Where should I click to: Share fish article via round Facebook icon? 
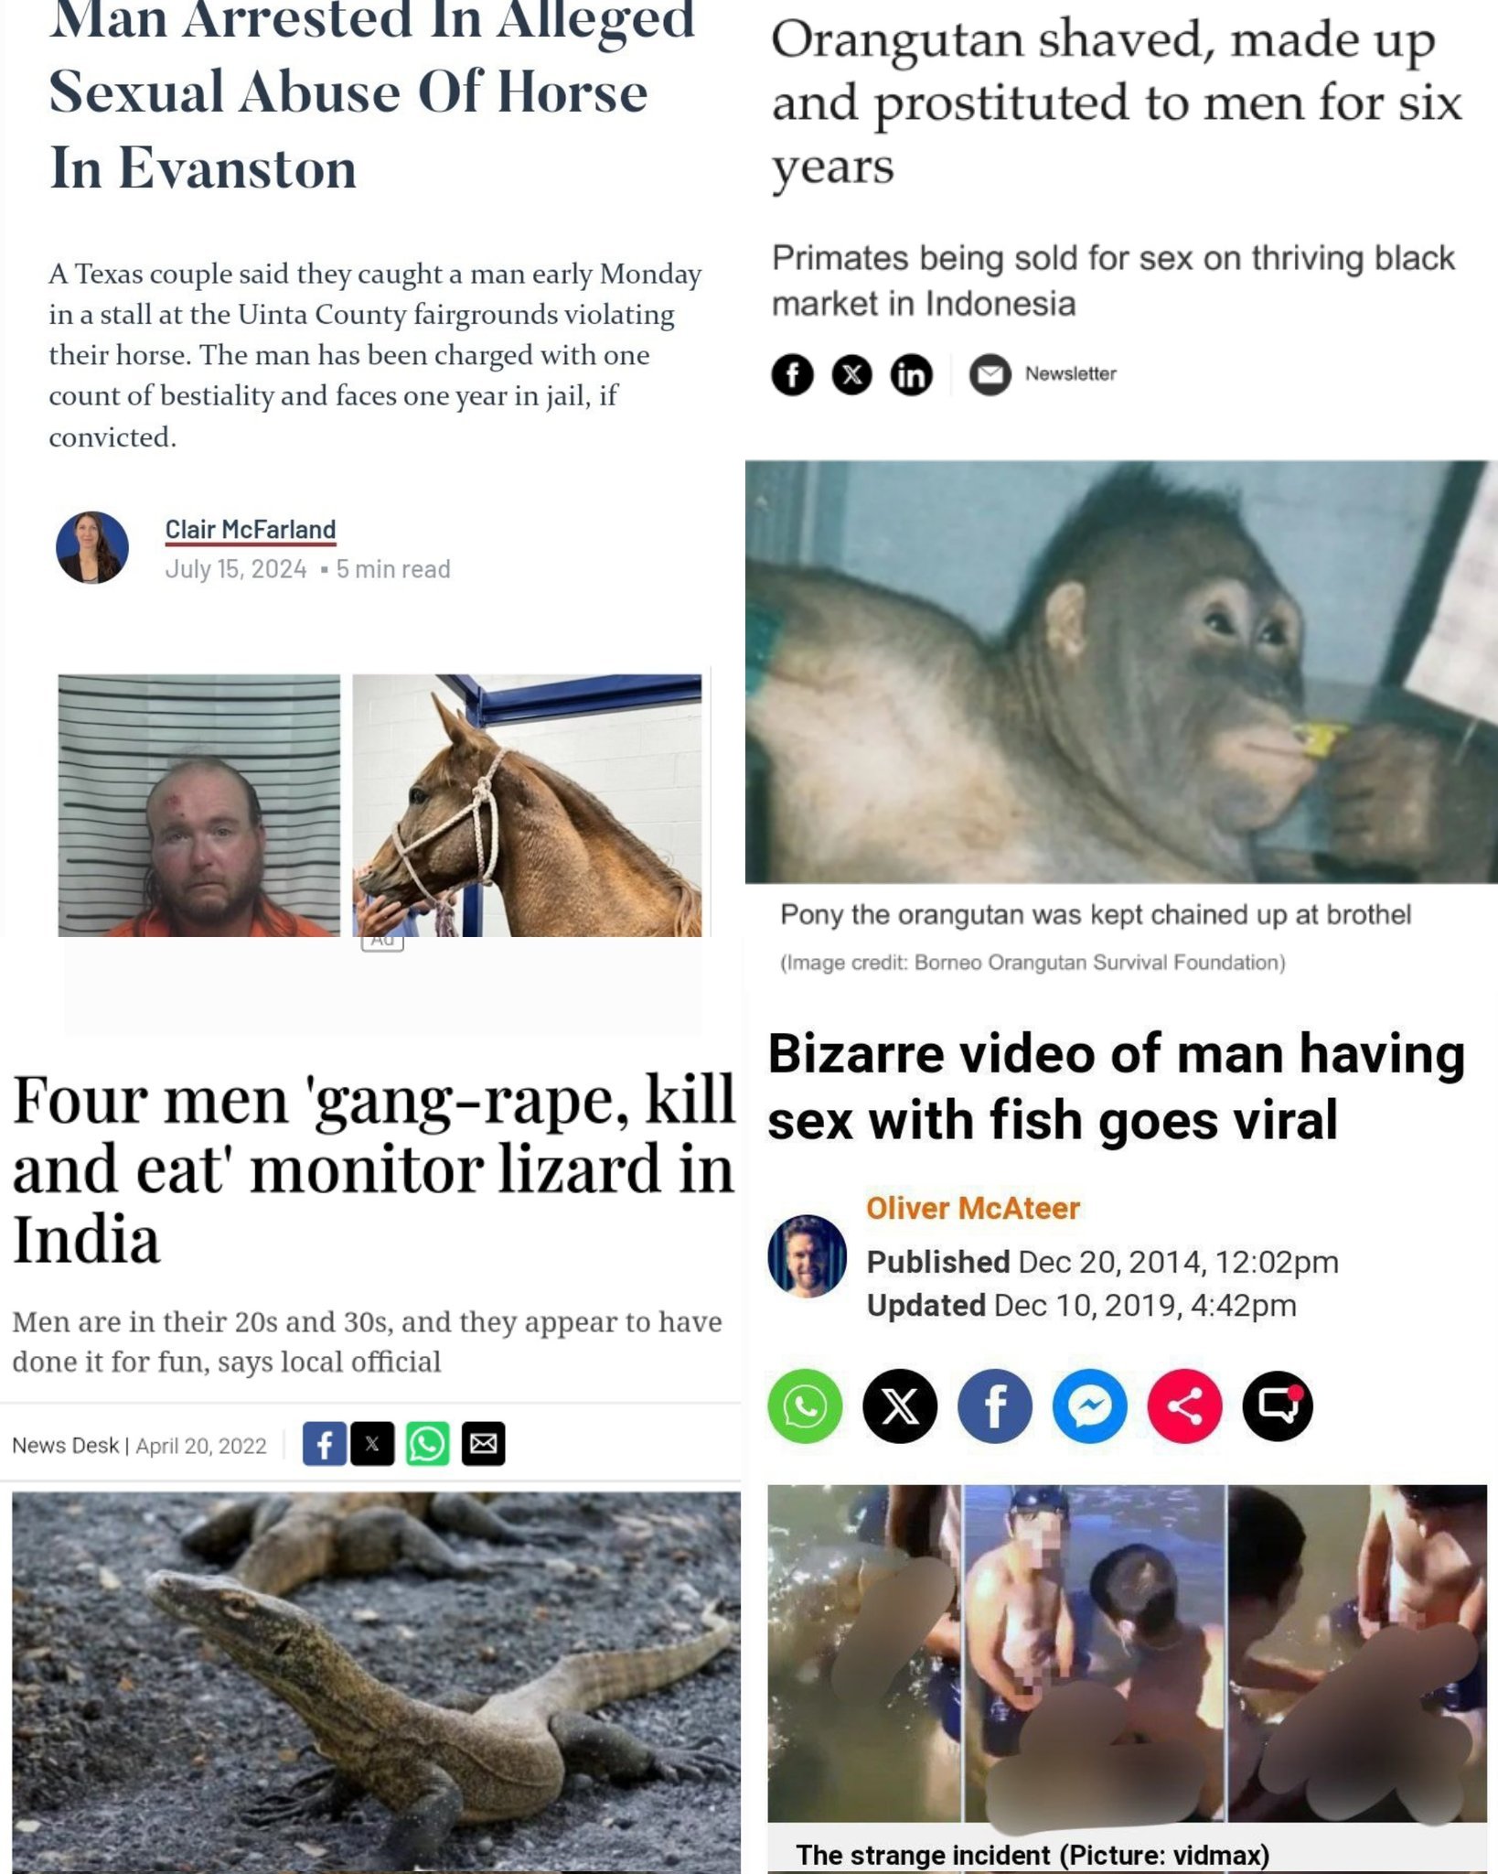(995, 1406)
